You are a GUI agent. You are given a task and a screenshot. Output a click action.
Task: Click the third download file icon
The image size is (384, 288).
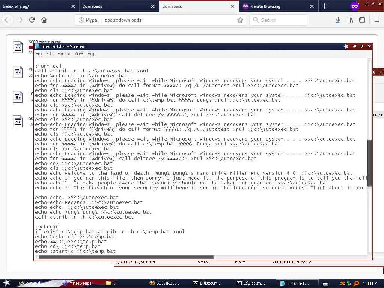click(x=18, y=97)
